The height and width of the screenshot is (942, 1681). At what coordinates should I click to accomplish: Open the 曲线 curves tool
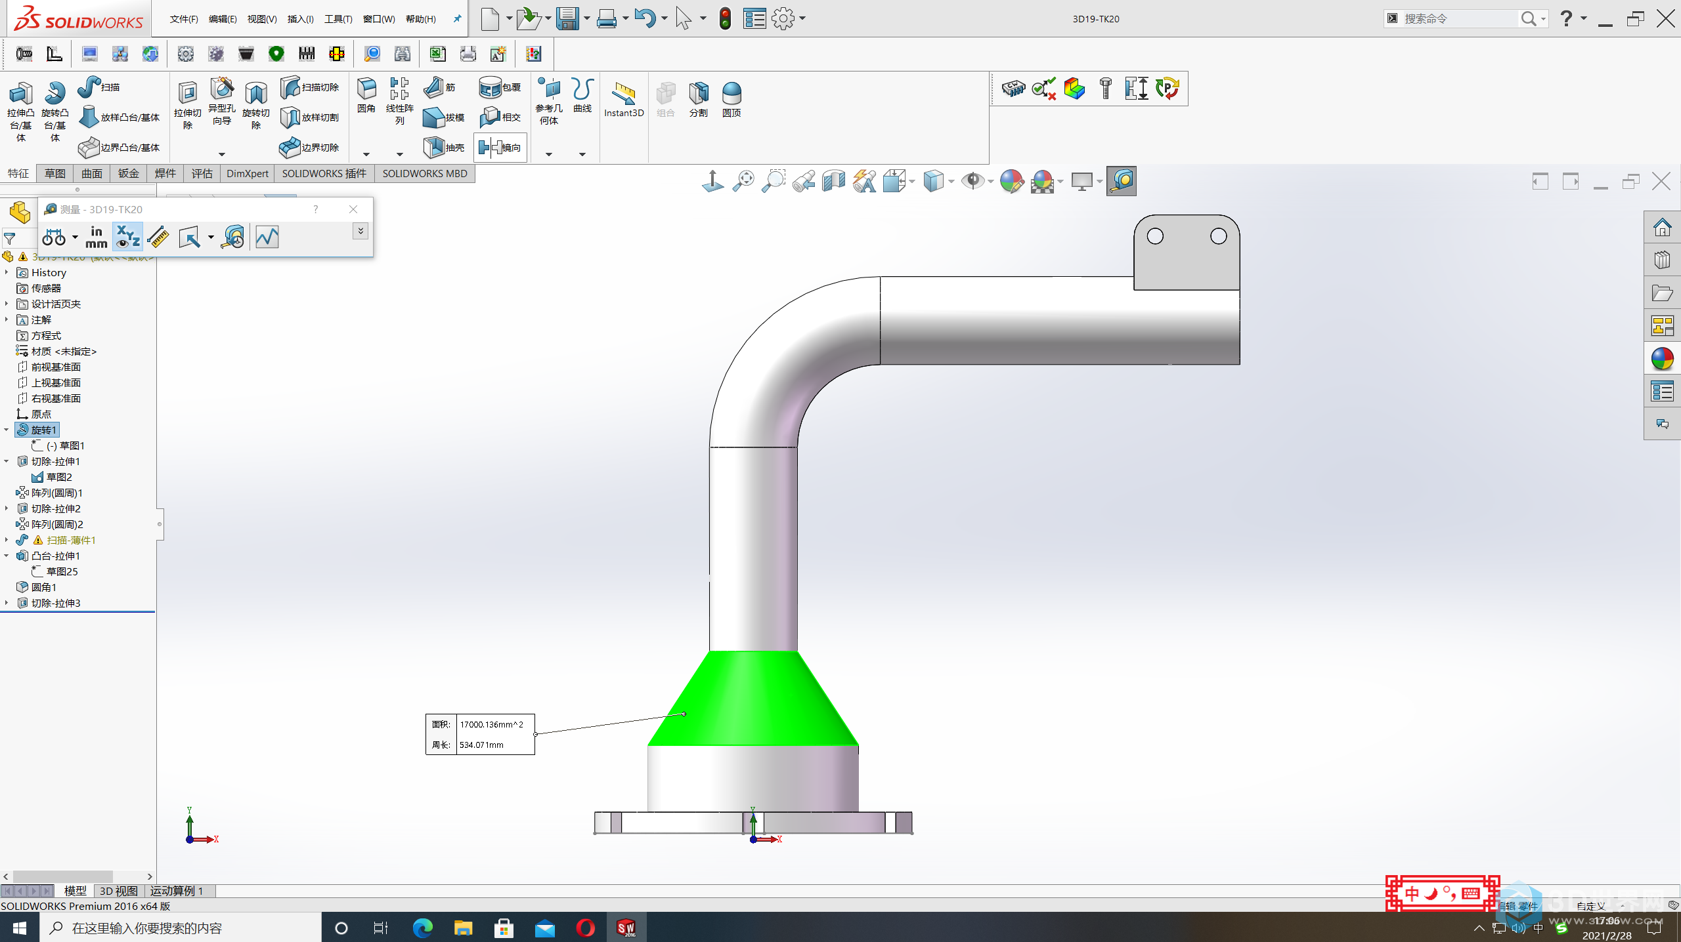pos(582,96)
